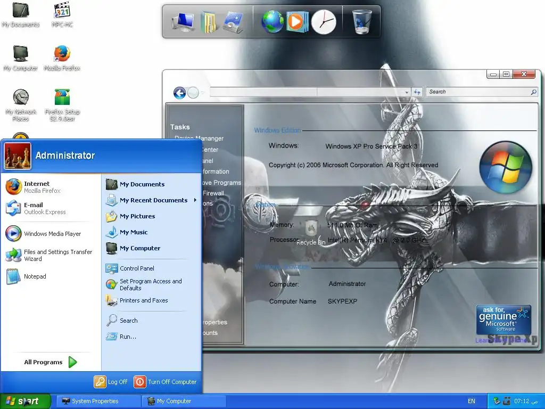Viewport: 545px width, 409px height.
Task: Click the clock icon in the dock
Action: coord(324,21)
